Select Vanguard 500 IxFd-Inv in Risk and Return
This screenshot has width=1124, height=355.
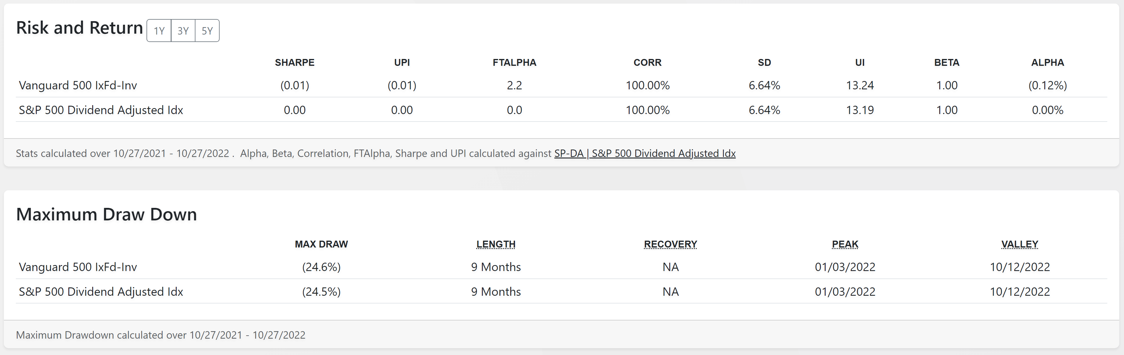tap(561, 85)
